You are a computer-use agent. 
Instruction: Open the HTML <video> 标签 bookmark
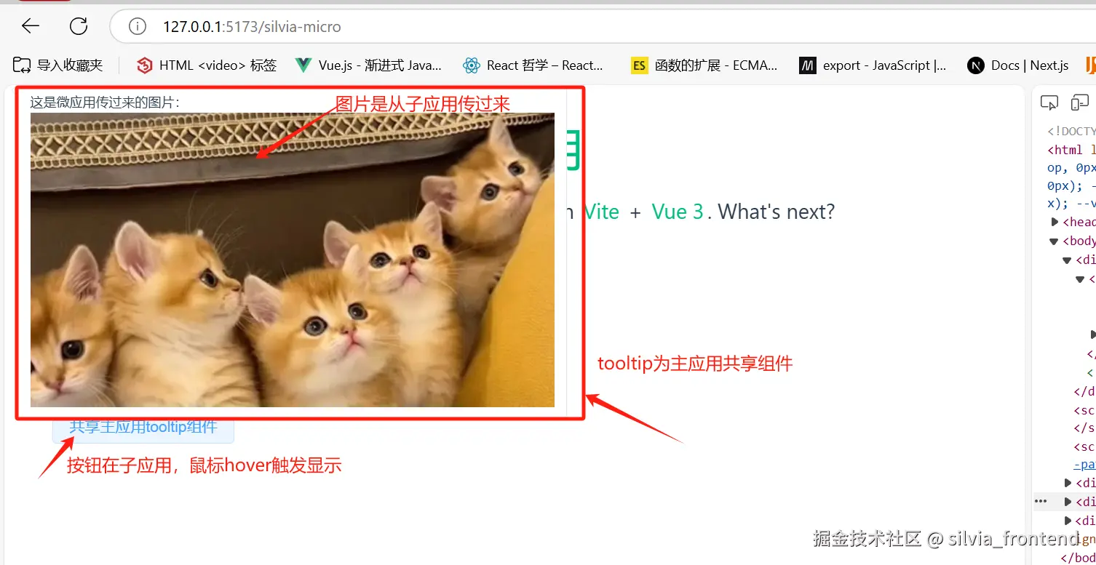point(207,65)
